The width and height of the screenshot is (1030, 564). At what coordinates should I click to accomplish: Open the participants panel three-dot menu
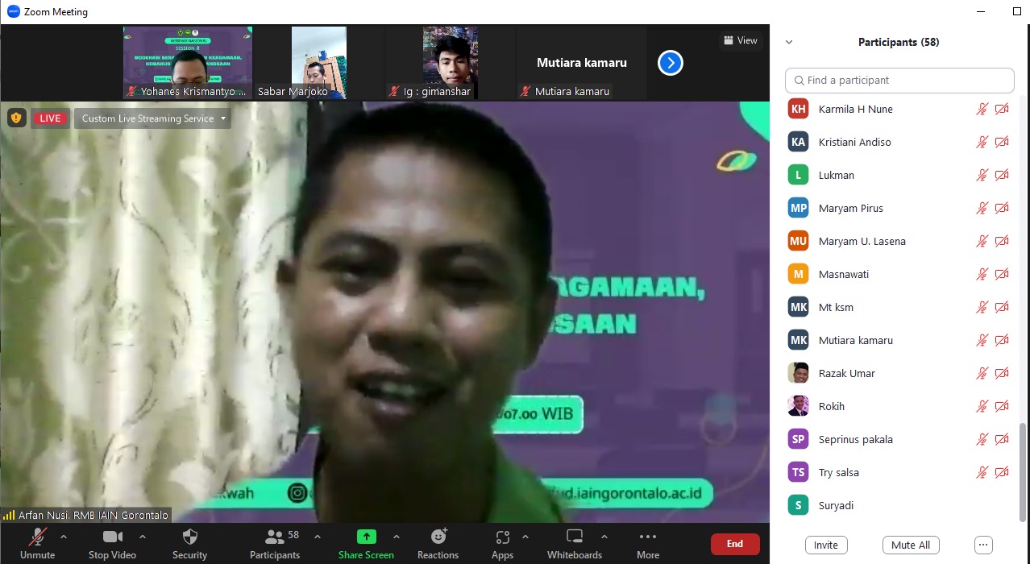pos(982,545)
